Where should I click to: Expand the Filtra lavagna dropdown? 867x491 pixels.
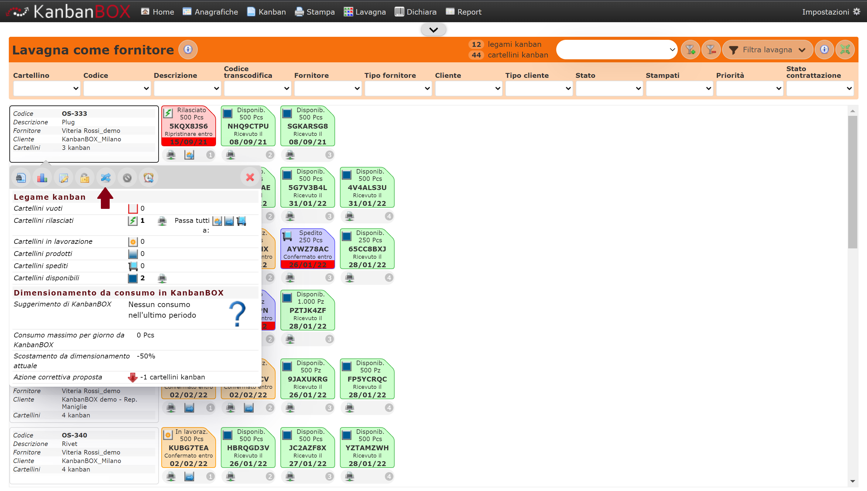(767, 50)
